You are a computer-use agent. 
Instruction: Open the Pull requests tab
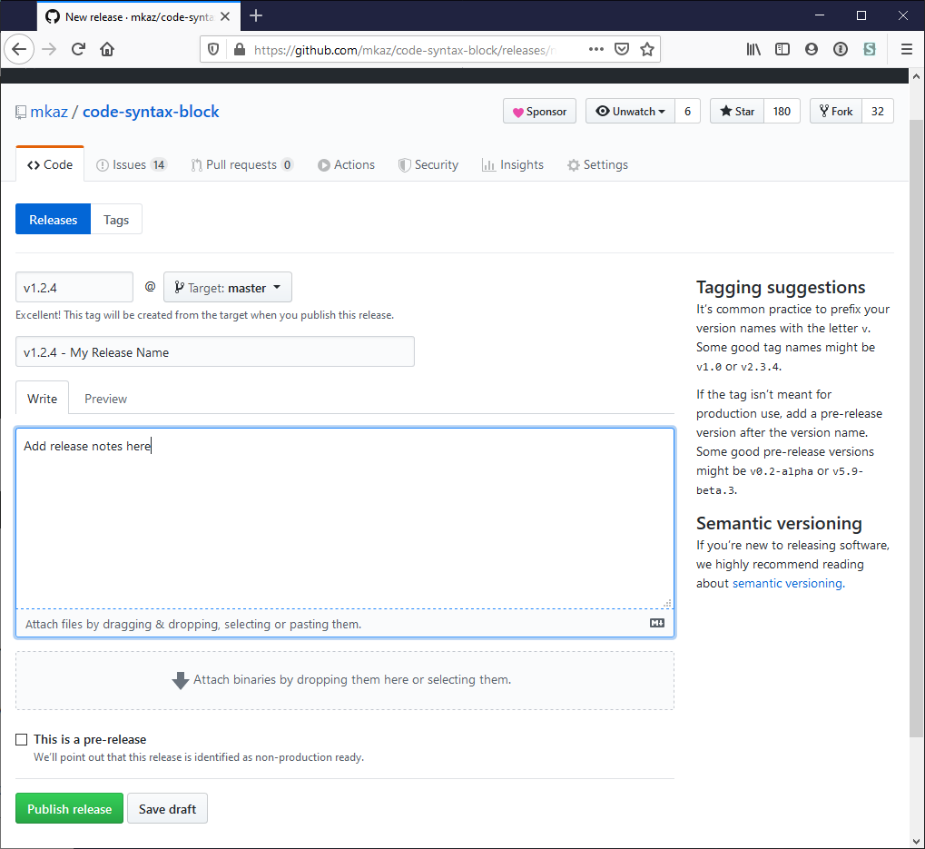click(x=241, y=164)
